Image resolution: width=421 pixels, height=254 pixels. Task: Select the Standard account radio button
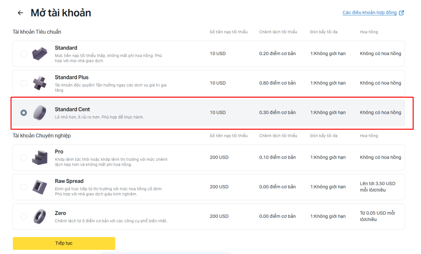click(x=23, y=54)
